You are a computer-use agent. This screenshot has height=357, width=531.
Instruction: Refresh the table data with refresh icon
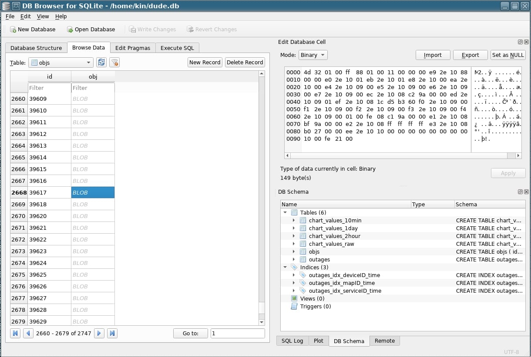[101, 63]
